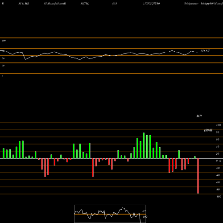The height and width of the screenshot is (223, 223).
Task: Click the RSI value 59.87 label
Action: tap(205, 51)
